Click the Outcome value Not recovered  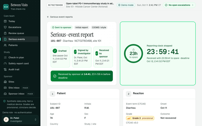click(x=168, y=118)
